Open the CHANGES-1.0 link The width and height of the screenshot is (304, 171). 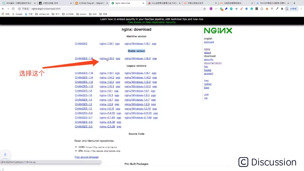[83, 109]
